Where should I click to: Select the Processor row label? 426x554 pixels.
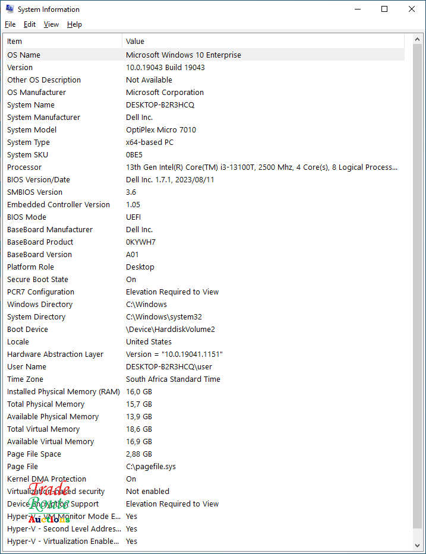click(24, 167)
